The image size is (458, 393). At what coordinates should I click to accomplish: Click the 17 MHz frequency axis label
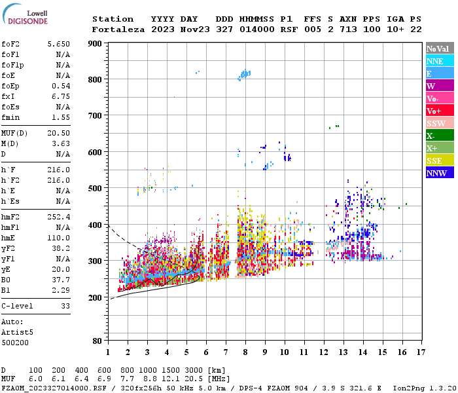(x=421, y=352)
